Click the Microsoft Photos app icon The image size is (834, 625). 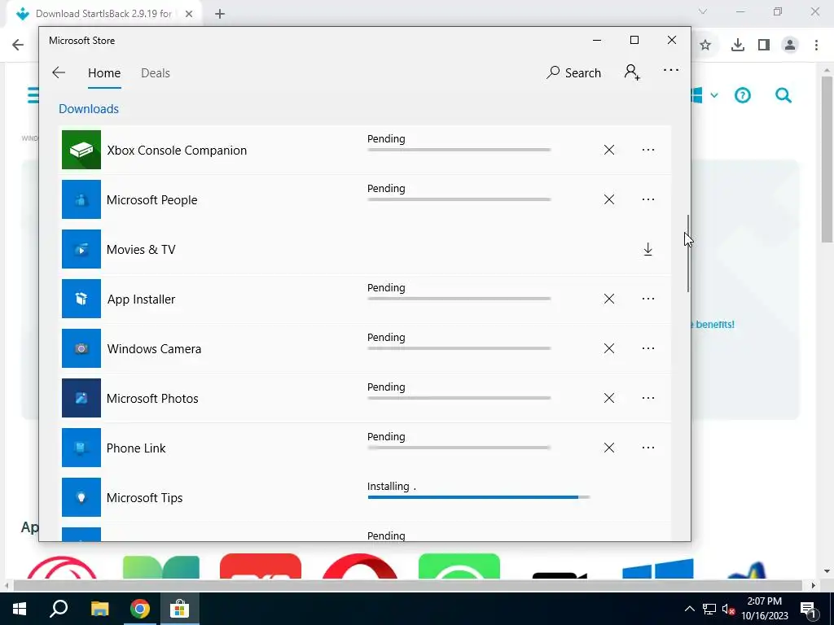click(81, 398)
